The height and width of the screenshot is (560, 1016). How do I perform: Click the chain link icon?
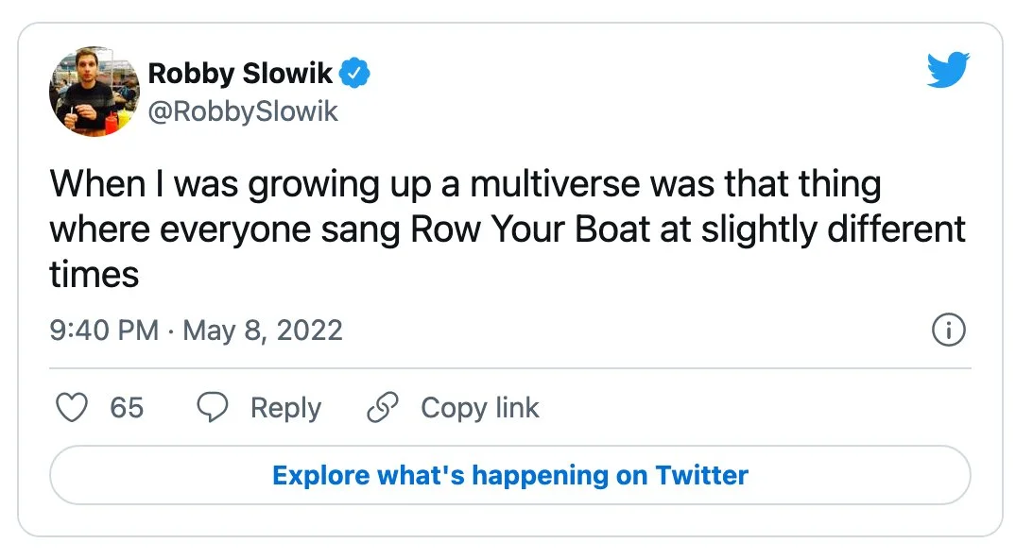tap(382, 408)
